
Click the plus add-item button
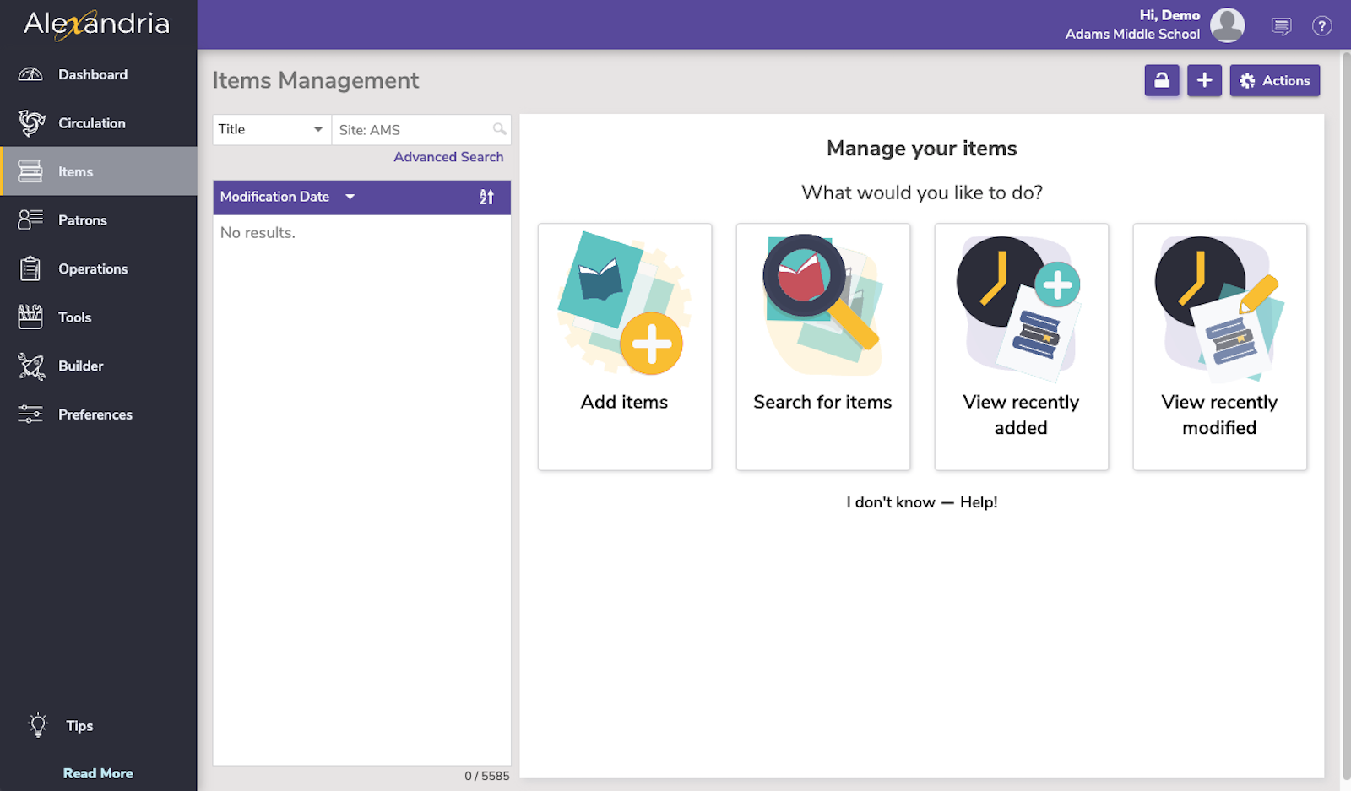click(1204, 81)
